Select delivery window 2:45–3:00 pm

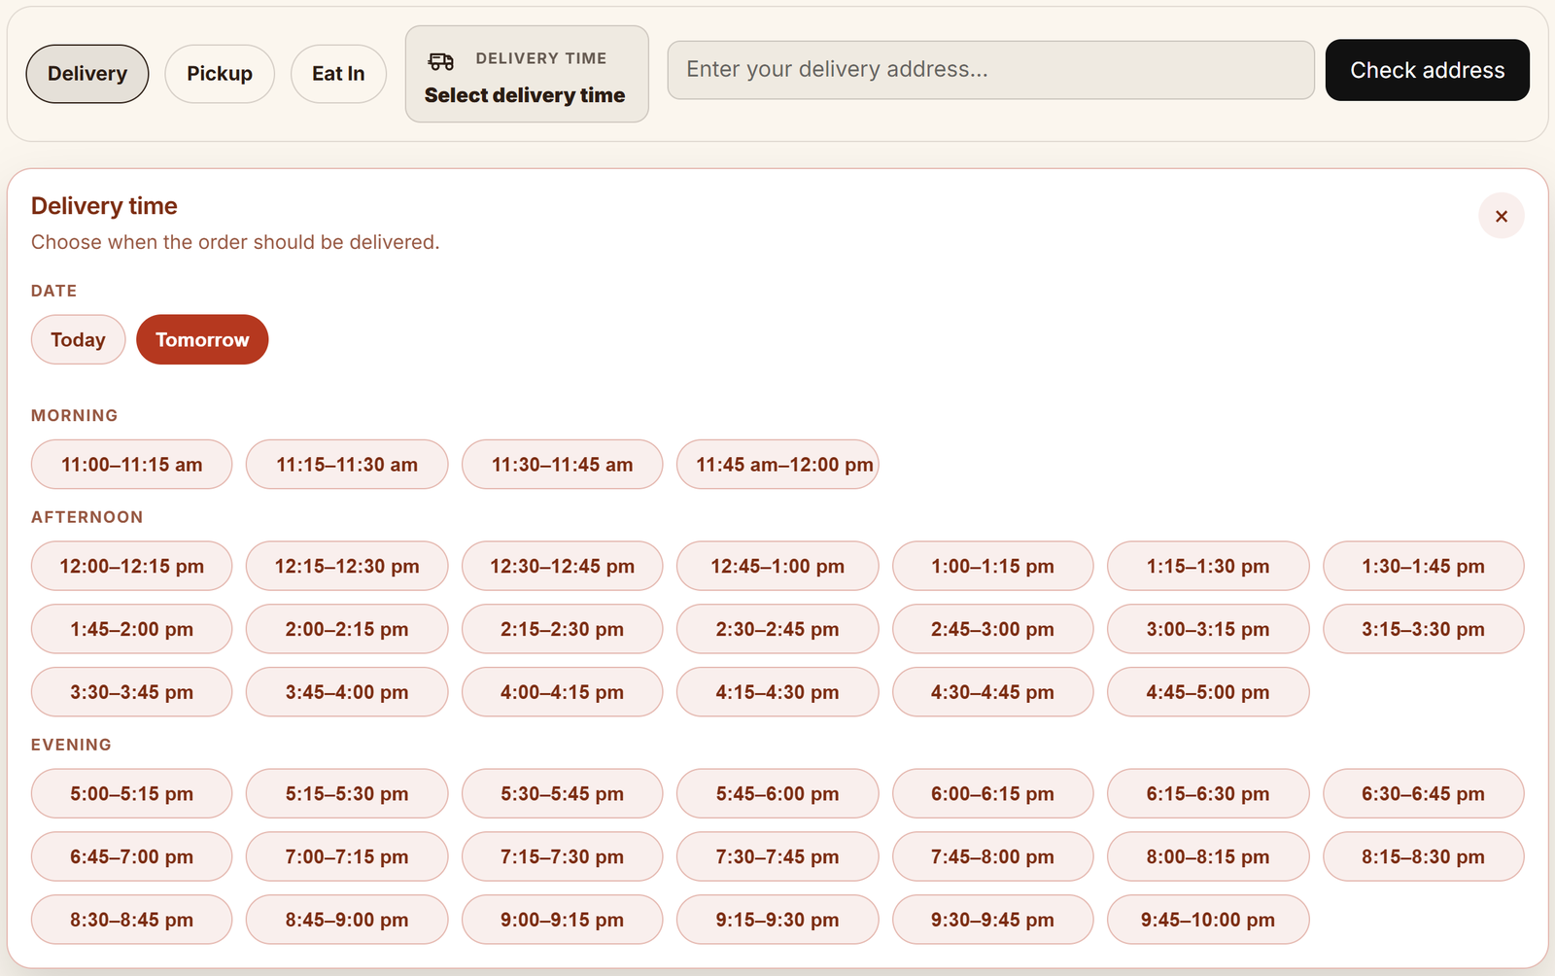pos(993,629)
